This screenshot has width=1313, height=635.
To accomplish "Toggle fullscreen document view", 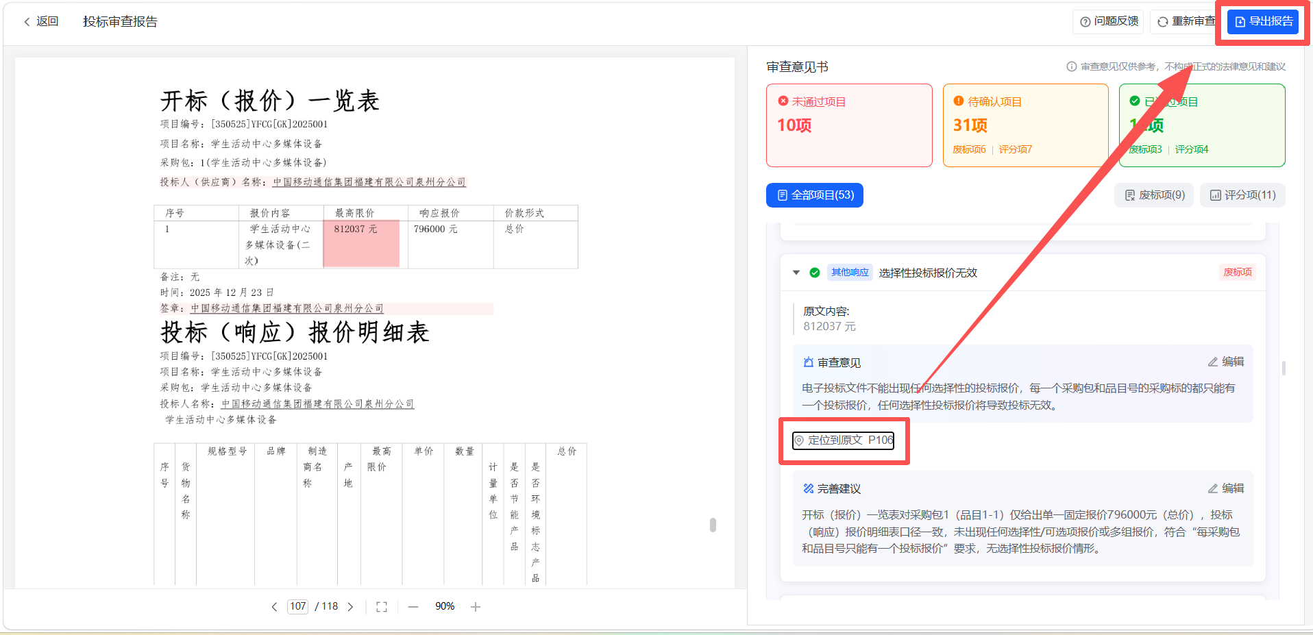I will tap(382, 607).
